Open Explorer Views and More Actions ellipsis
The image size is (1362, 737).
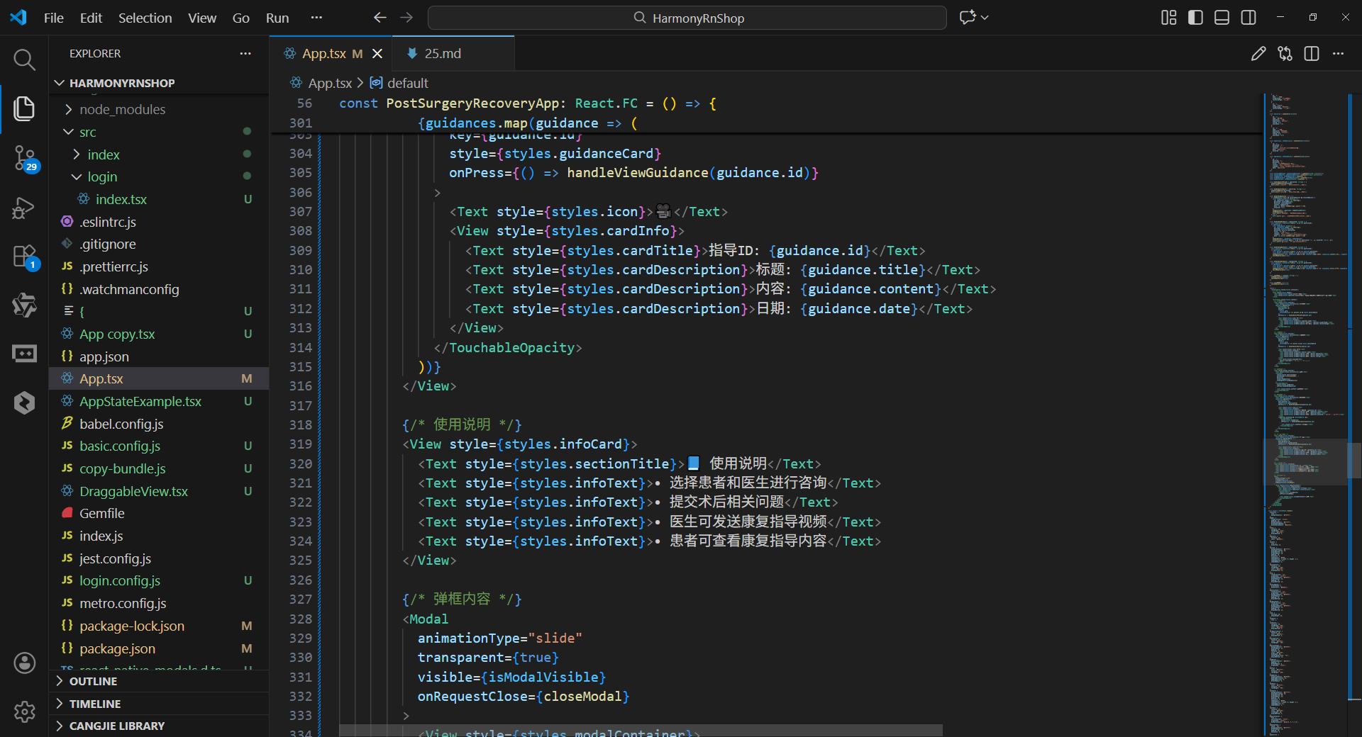(x=245, y=54)
